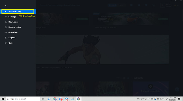The image size is (183, 101).
Task: Open The Crew Motorfest banner
Action: 130,19
